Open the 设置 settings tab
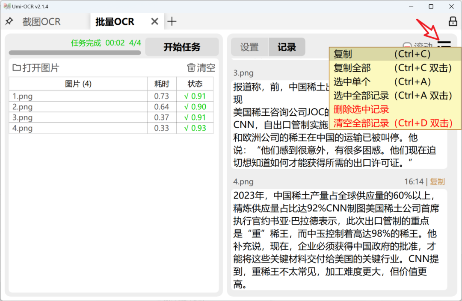The image size is (462, 301). click(x=249, y=47)
